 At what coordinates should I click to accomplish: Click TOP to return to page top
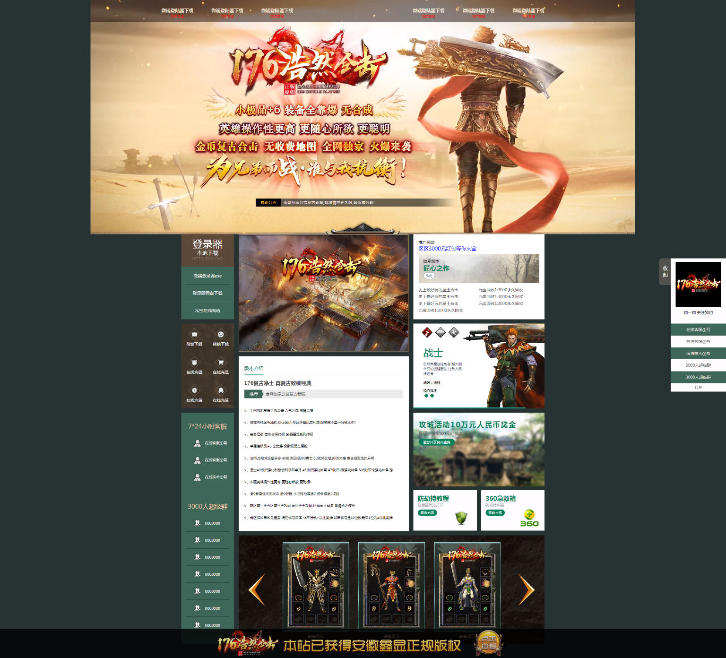pos(698,387)
